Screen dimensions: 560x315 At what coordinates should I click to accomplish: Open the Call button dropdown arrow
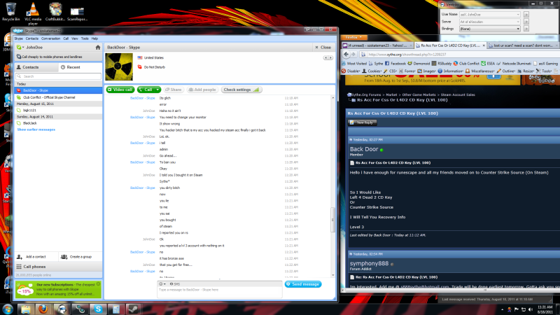pyautogui.click(x=157, y=90)
